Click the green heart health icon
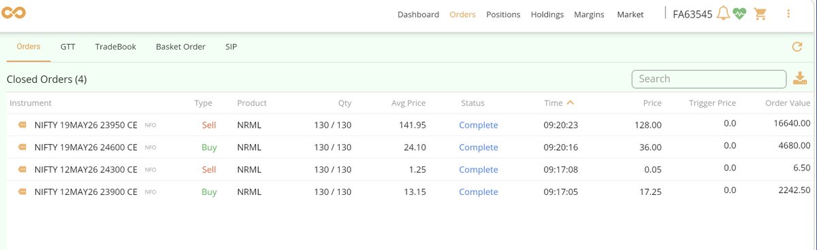817x250 pixels. coord(739,14)
